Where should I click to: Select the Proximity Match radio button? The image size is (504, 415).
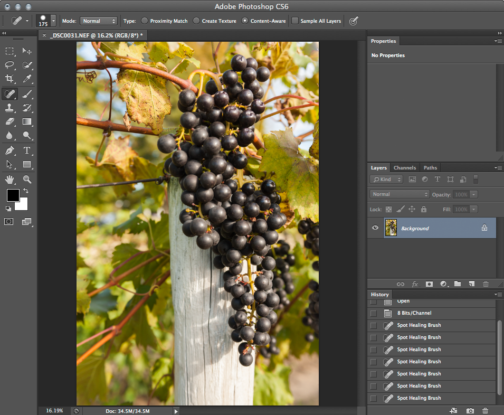(x=145, y=21)
